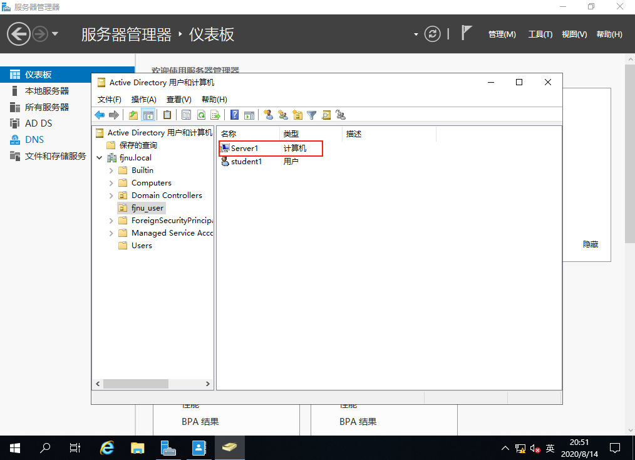Screen dimensions: 635x460
Task: Expand Managed Service Accounts folder
Action: click(111, 233)
